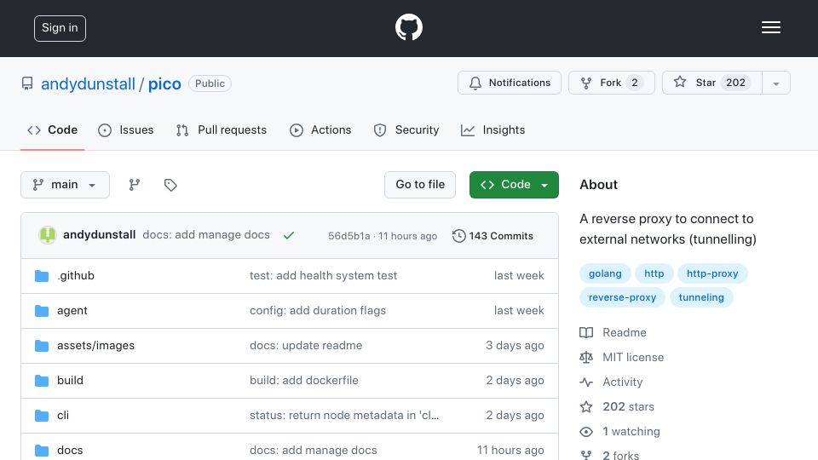The height and width of the screenshot is (460, 818).
Task: Click the forks icon in About
Action: click(586, 455)
